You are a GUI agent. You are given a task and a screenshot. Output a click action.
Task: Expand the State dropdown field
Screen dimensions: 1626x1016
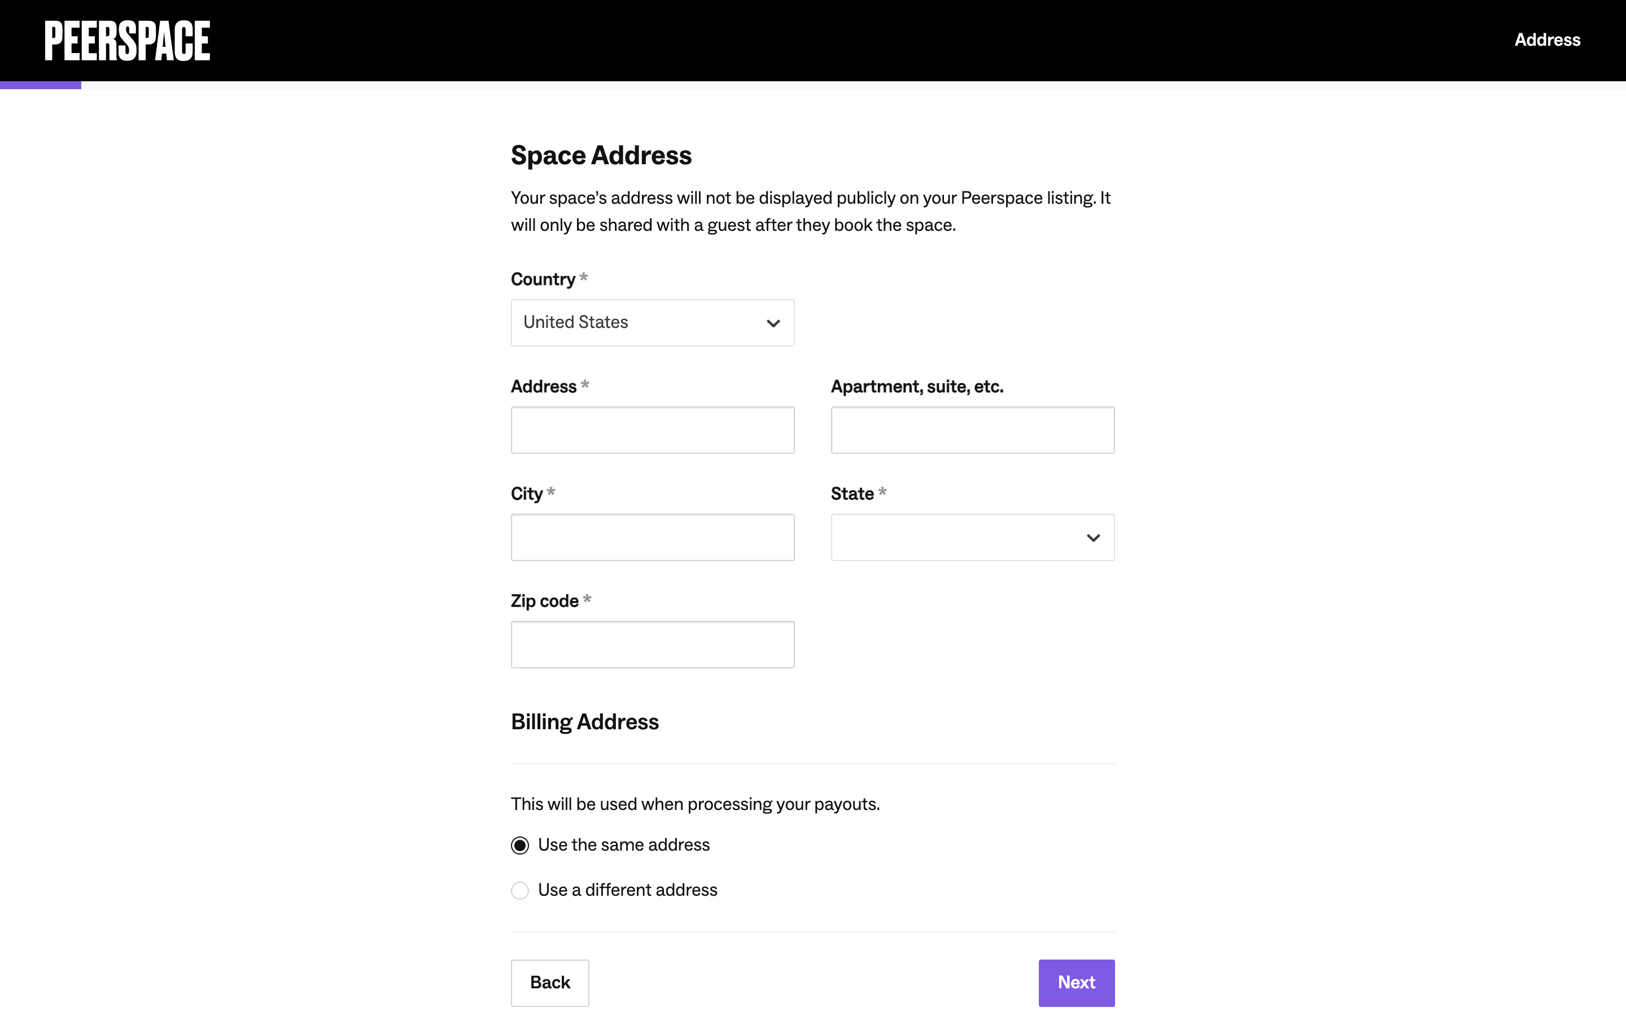972,537
